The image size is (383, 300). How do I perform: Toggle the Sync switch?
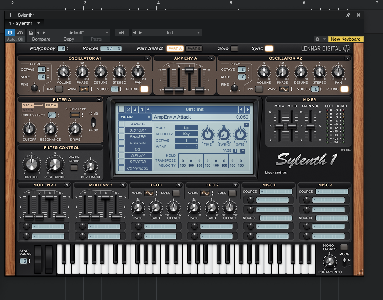(x=269, y=48)
